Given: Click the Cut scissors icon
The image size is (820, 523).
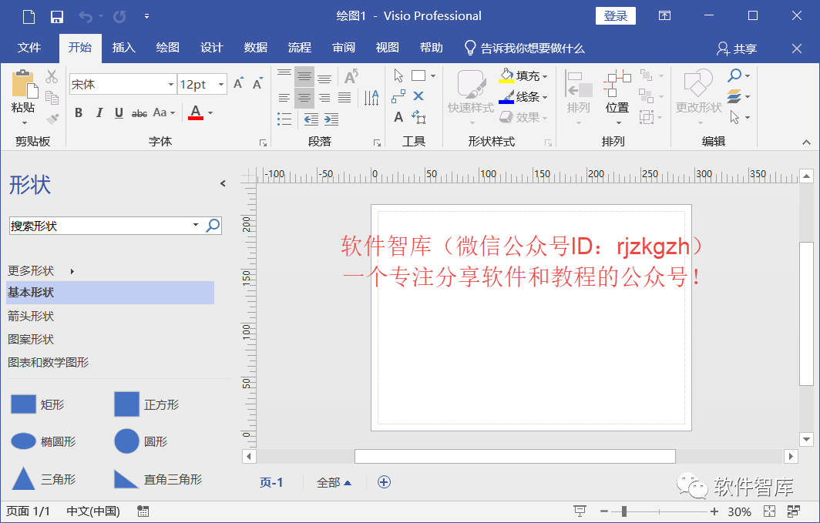Looking at the screenshot, I should tap(51, 77).
